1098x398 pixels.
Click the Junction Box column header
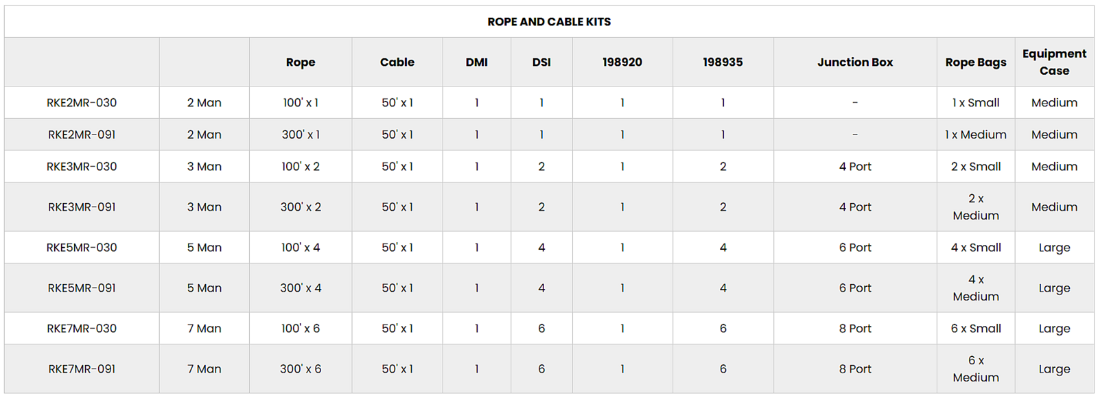pyautogui.click(x=855, y=62)
